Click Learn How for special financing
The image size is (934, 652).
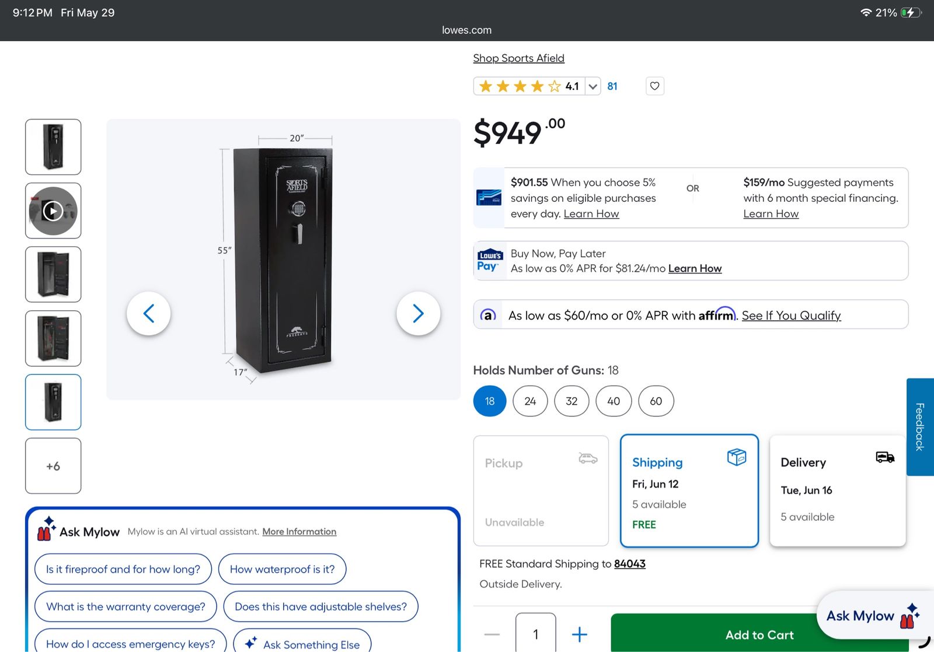click(x=771, y=214)
